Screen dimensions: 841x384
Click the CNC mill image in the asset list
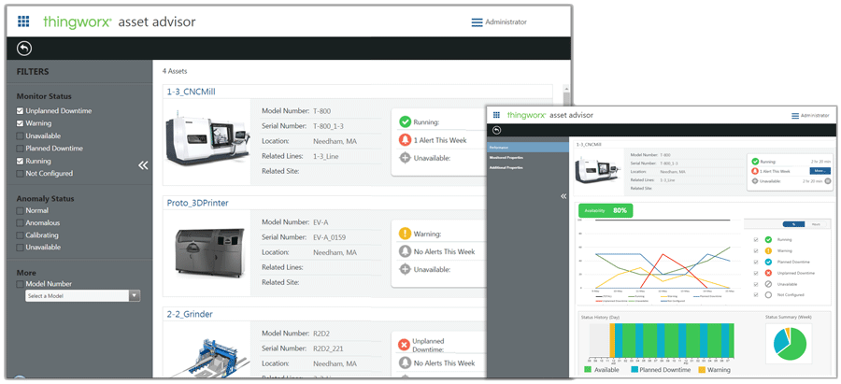tap(207, 138)
